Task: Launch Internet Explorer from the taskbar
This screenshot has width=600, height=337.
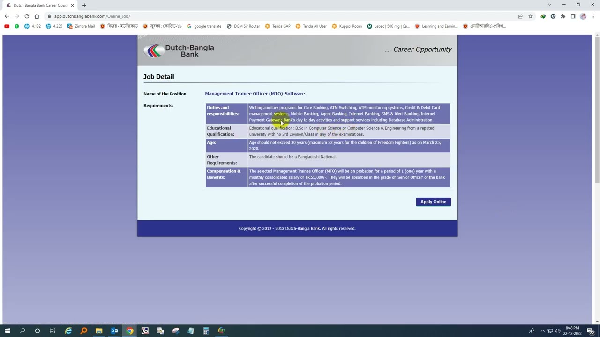Action: (68, 331)
